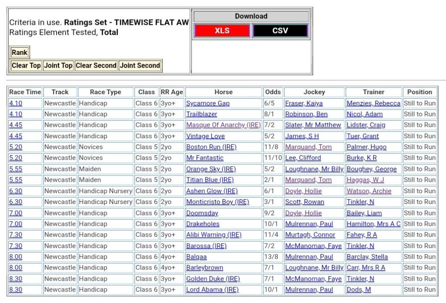Open horse Titian Blue (IRE)
Image resolution: width=446 pixels, height=303 pixels.
(x=210, y=180)
